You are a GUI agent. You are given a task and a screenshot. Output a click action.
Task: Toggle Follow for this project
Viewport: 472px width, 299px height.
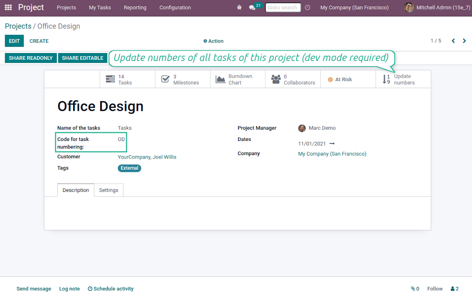434,289
